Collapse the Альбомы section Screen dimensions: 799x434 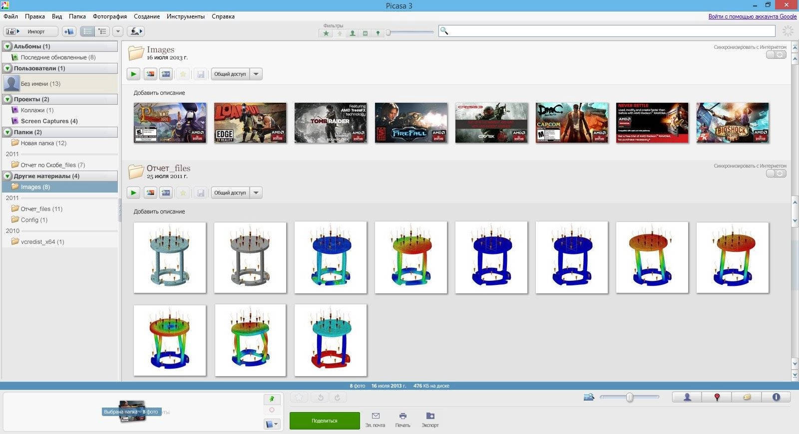point(8,46)
